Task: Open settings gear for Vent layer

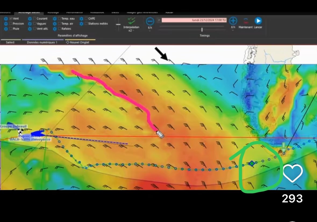Action: pyautogui.click(x=6, y=19)
